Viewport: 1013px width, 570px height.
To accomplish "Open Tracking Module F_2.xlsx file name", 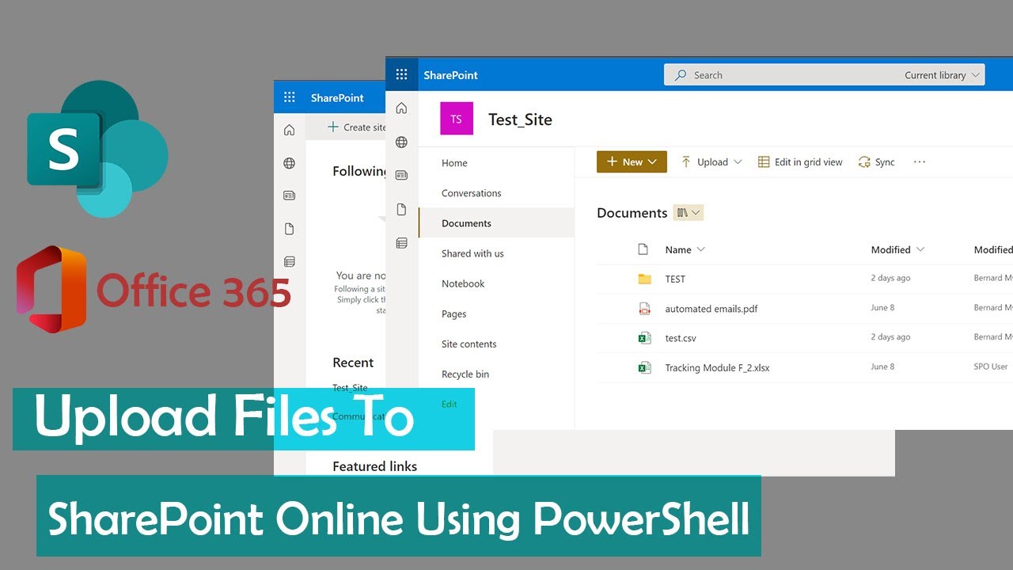I will (717, 367).
